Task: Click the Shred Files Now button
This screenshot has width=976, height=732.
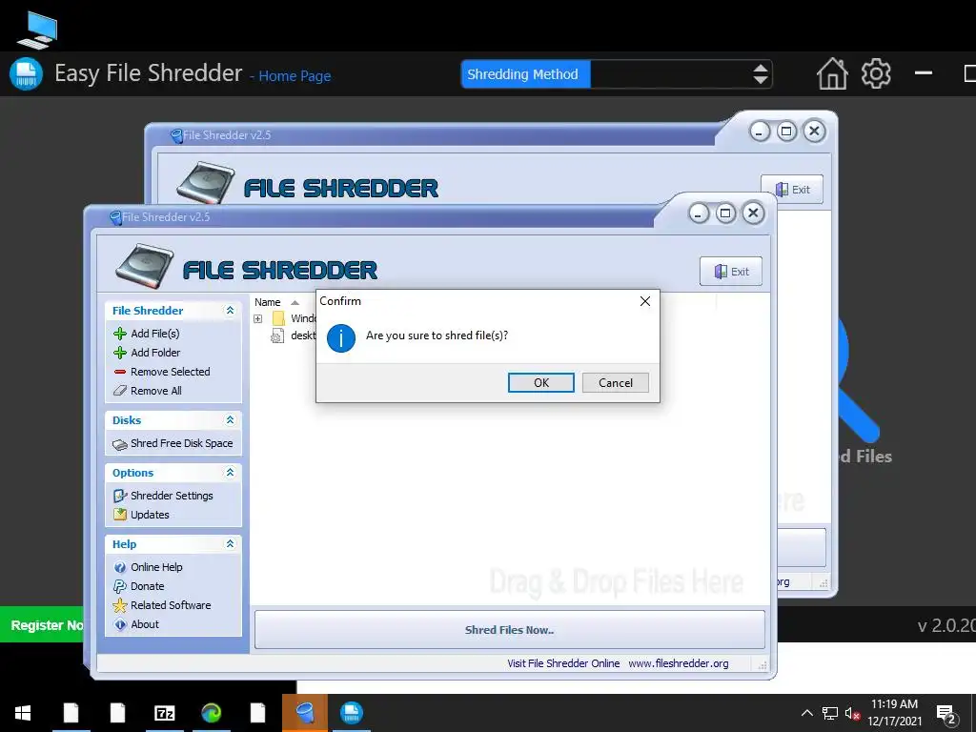Action: [x=509, y=630]
